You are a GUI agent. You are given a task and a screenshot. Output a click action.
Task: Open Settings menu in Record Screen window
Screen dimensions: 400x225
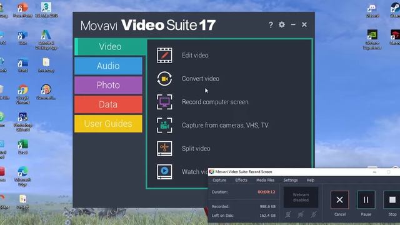tap(291, 180)
